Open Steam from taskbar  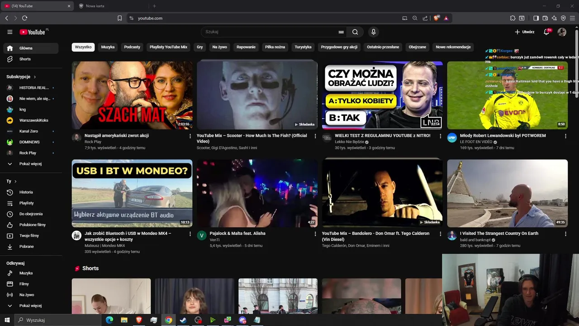tap(183, 320)
